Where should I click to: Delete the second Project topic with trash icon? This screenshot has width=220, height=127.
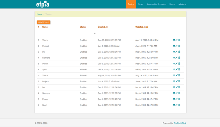[x=179, y=81]
